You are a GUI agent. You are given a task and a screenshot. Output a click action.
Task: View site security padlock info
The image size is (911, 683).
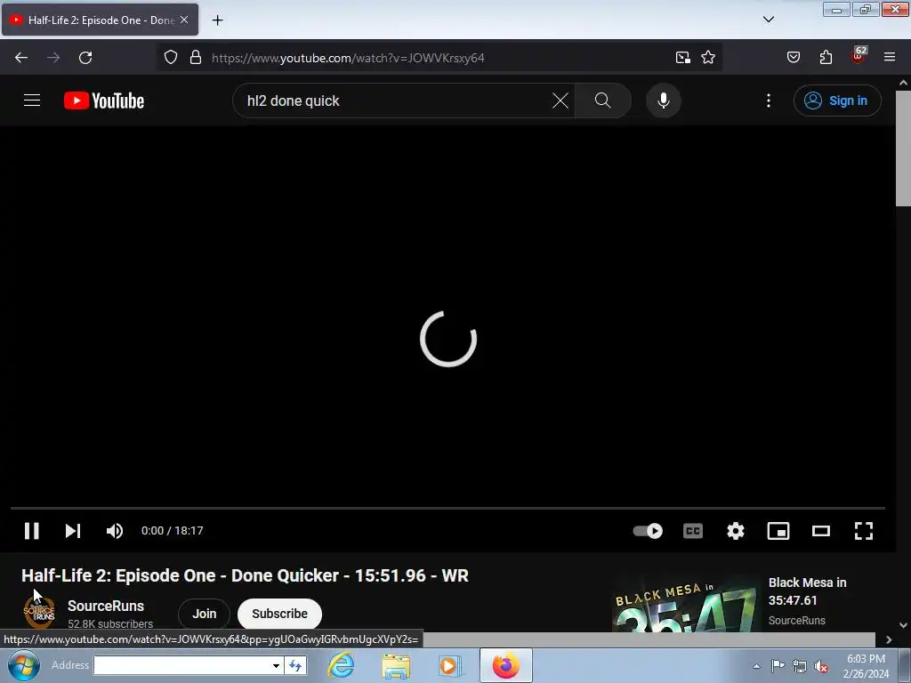(196, 58)
